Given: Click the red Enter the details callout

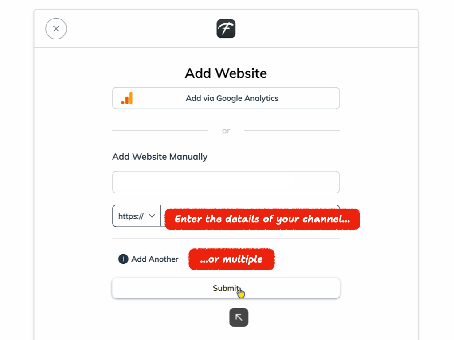Looking at the screenshot, I should pyautogui.click(x=262, y=219).
